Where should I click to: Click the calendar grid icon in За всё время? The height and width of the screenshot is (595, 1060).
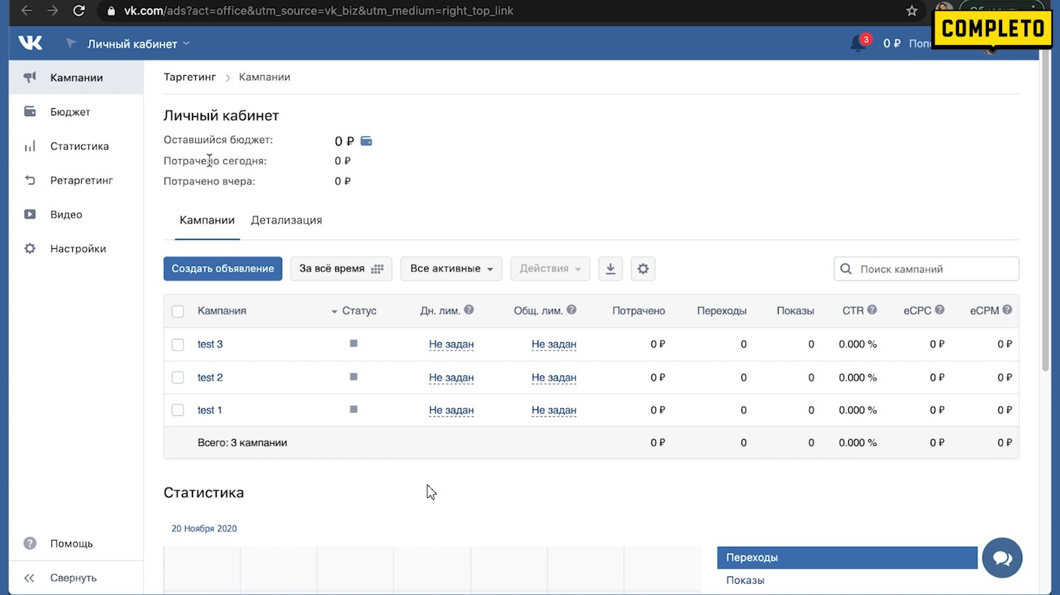378,269
